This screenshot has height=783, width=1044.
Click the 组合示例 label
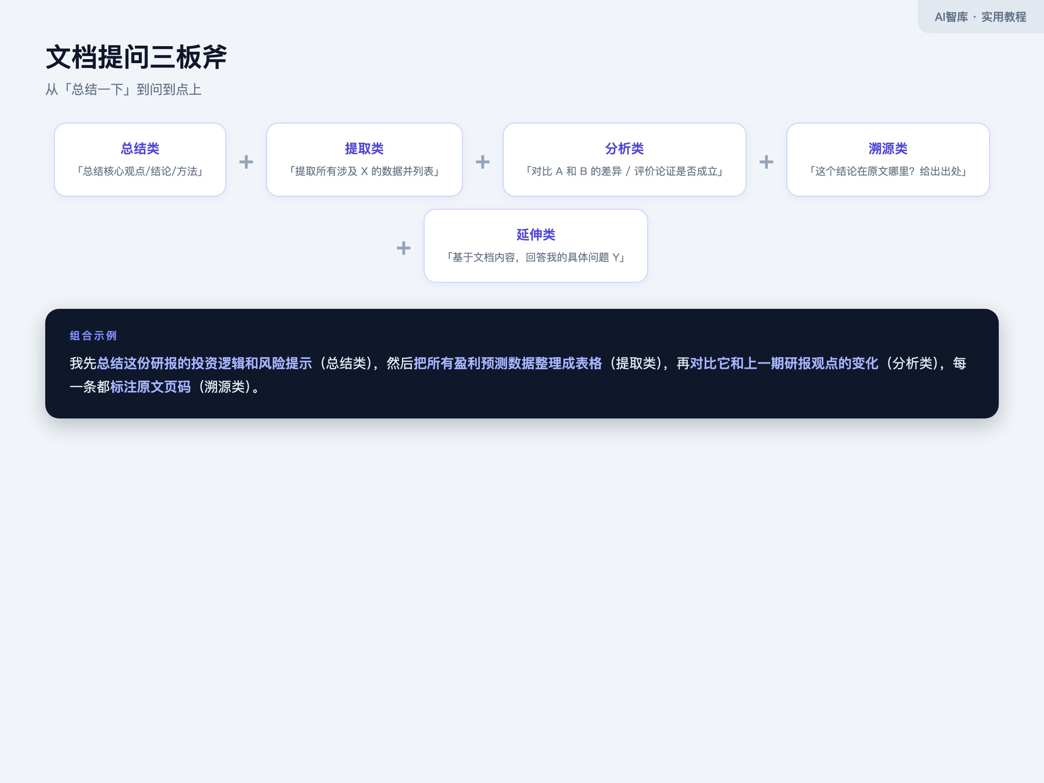94,335
